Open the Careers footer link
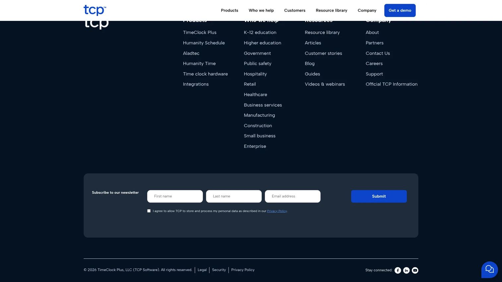The height and width of the screenshot is (282, 502). (374, 64)
